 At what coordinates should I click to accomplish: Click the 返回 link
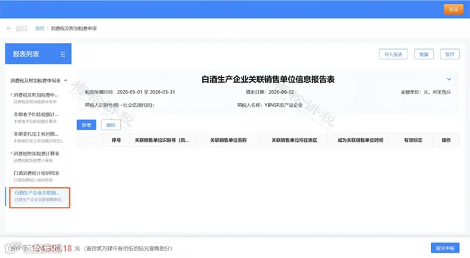(x=21, y=28)
